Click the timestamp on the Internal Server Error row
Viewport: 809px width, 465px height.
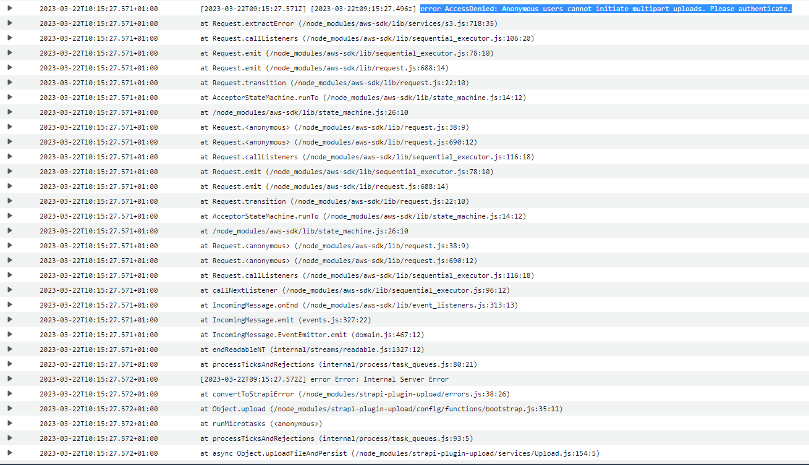pyautogui.click(x=99, y=379)
